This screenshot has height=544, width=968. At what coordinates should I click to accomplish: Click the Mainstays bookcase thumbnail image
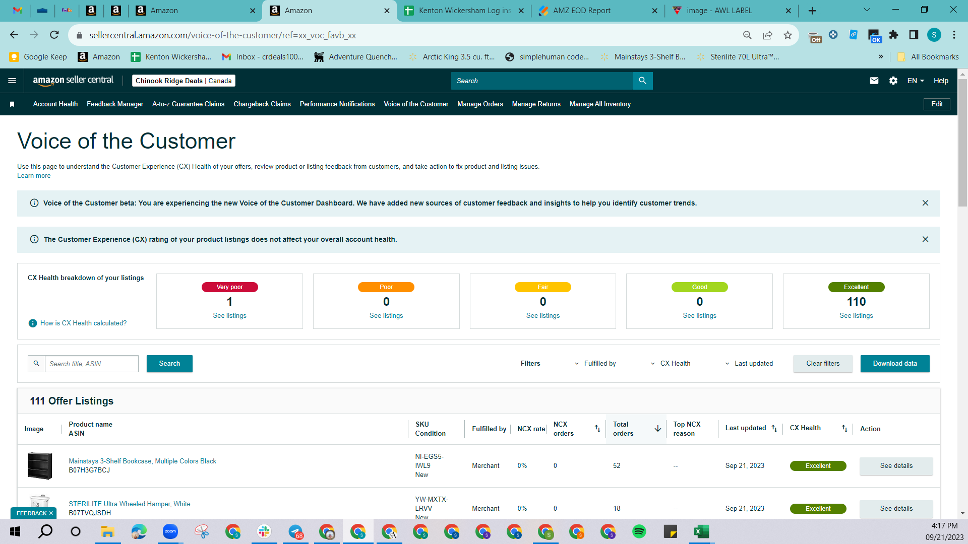pos(40,466)
